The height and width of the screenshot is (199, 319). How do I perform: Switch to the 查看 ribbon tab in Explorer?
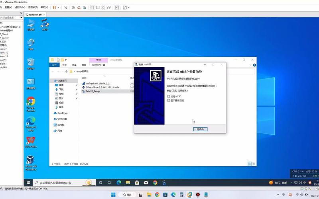click(84, 65)
